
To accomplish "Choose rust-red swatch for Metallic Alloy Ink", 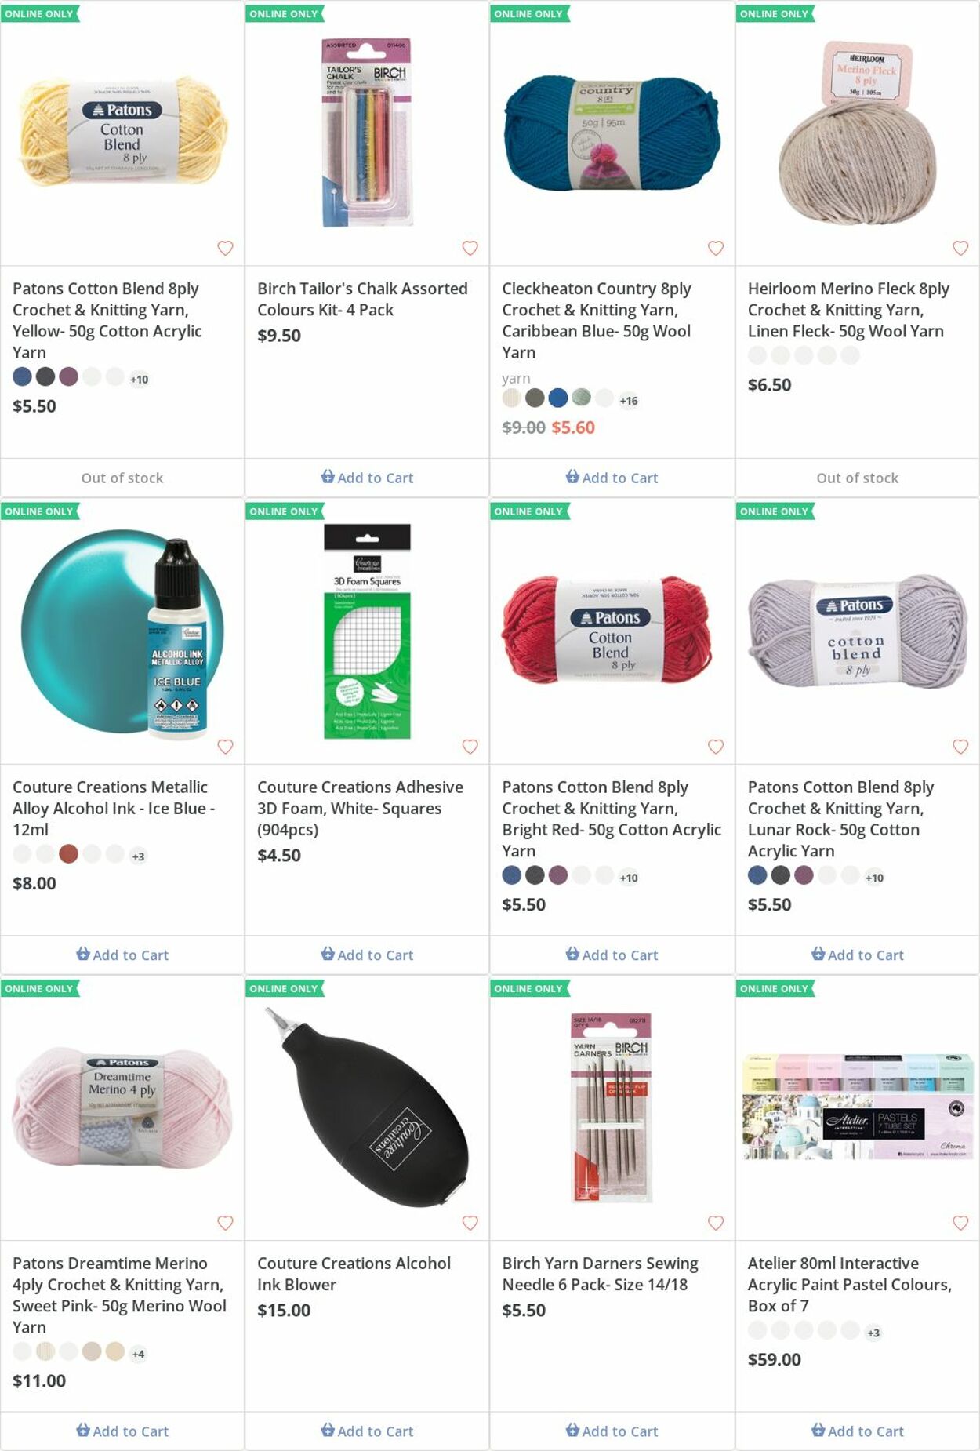I will click(69, 853).
